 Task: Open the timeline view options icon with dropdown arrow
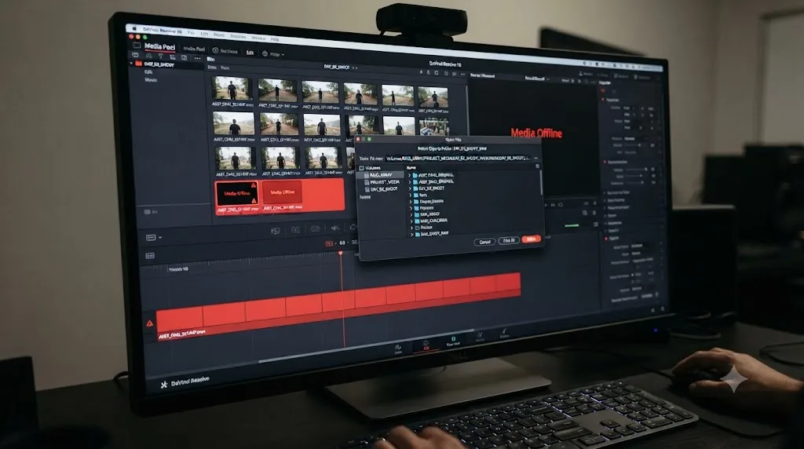154,237
